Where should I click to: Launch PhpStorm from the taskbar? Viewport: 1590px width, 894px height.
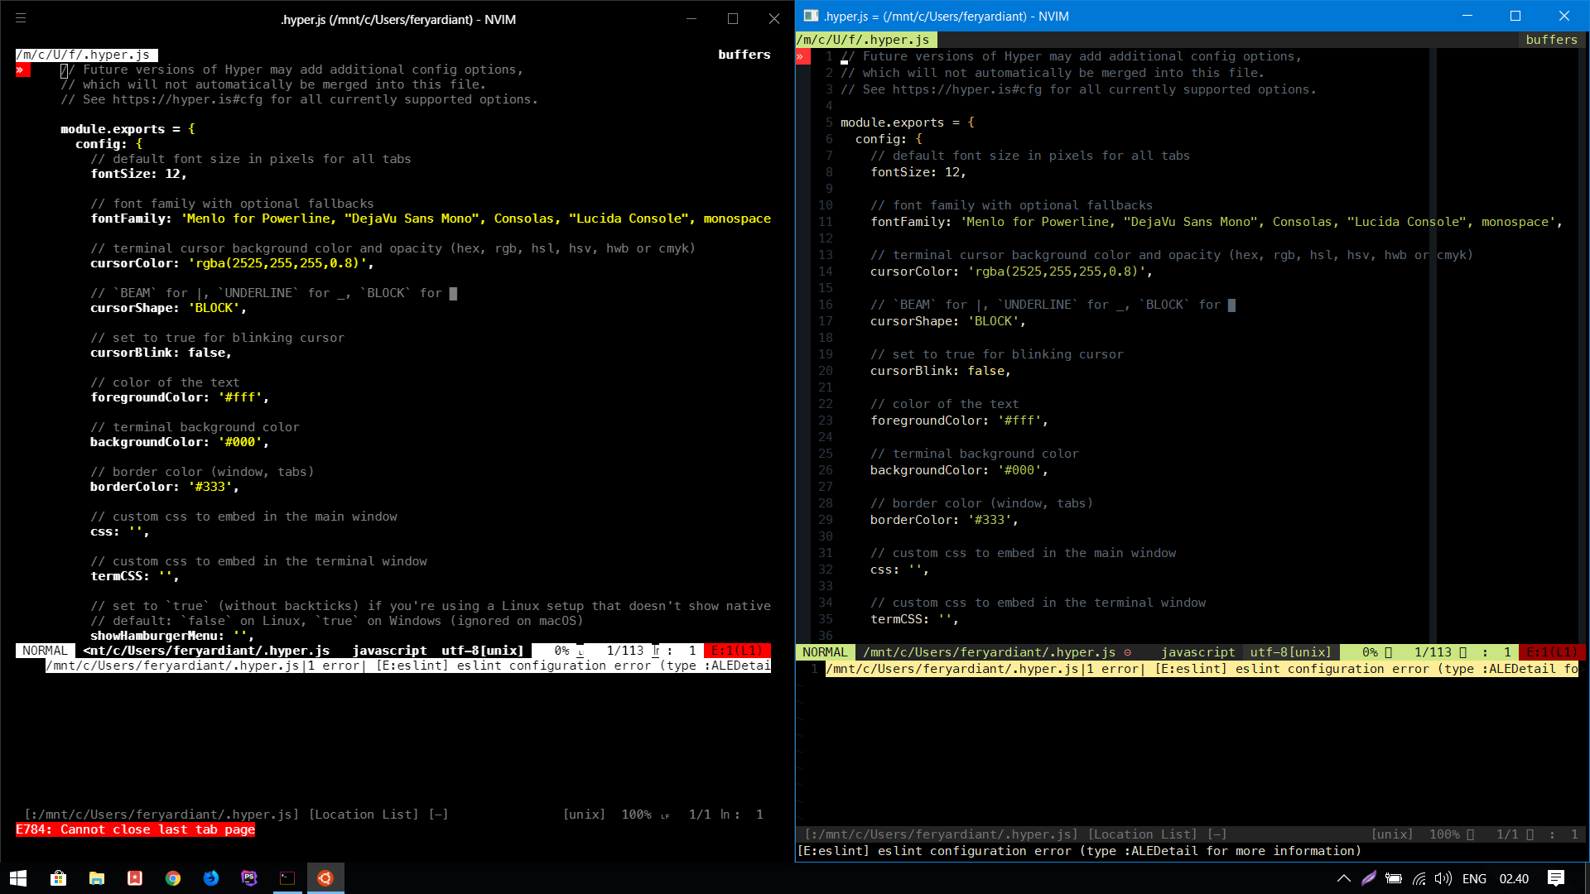click(x=249, y=878)
